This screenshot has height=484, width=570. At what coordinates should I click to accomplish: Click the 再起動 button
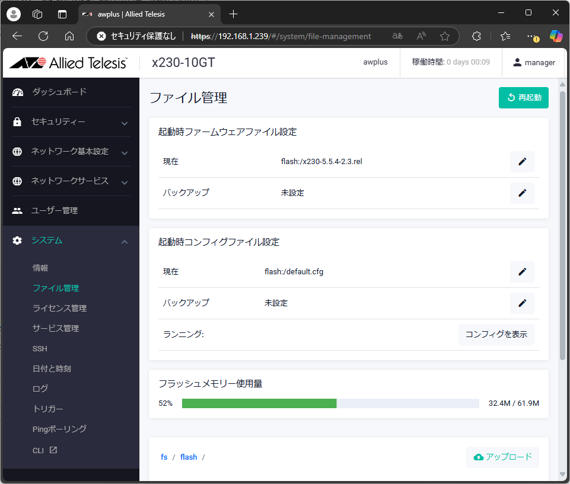click(x=523, y=98)
